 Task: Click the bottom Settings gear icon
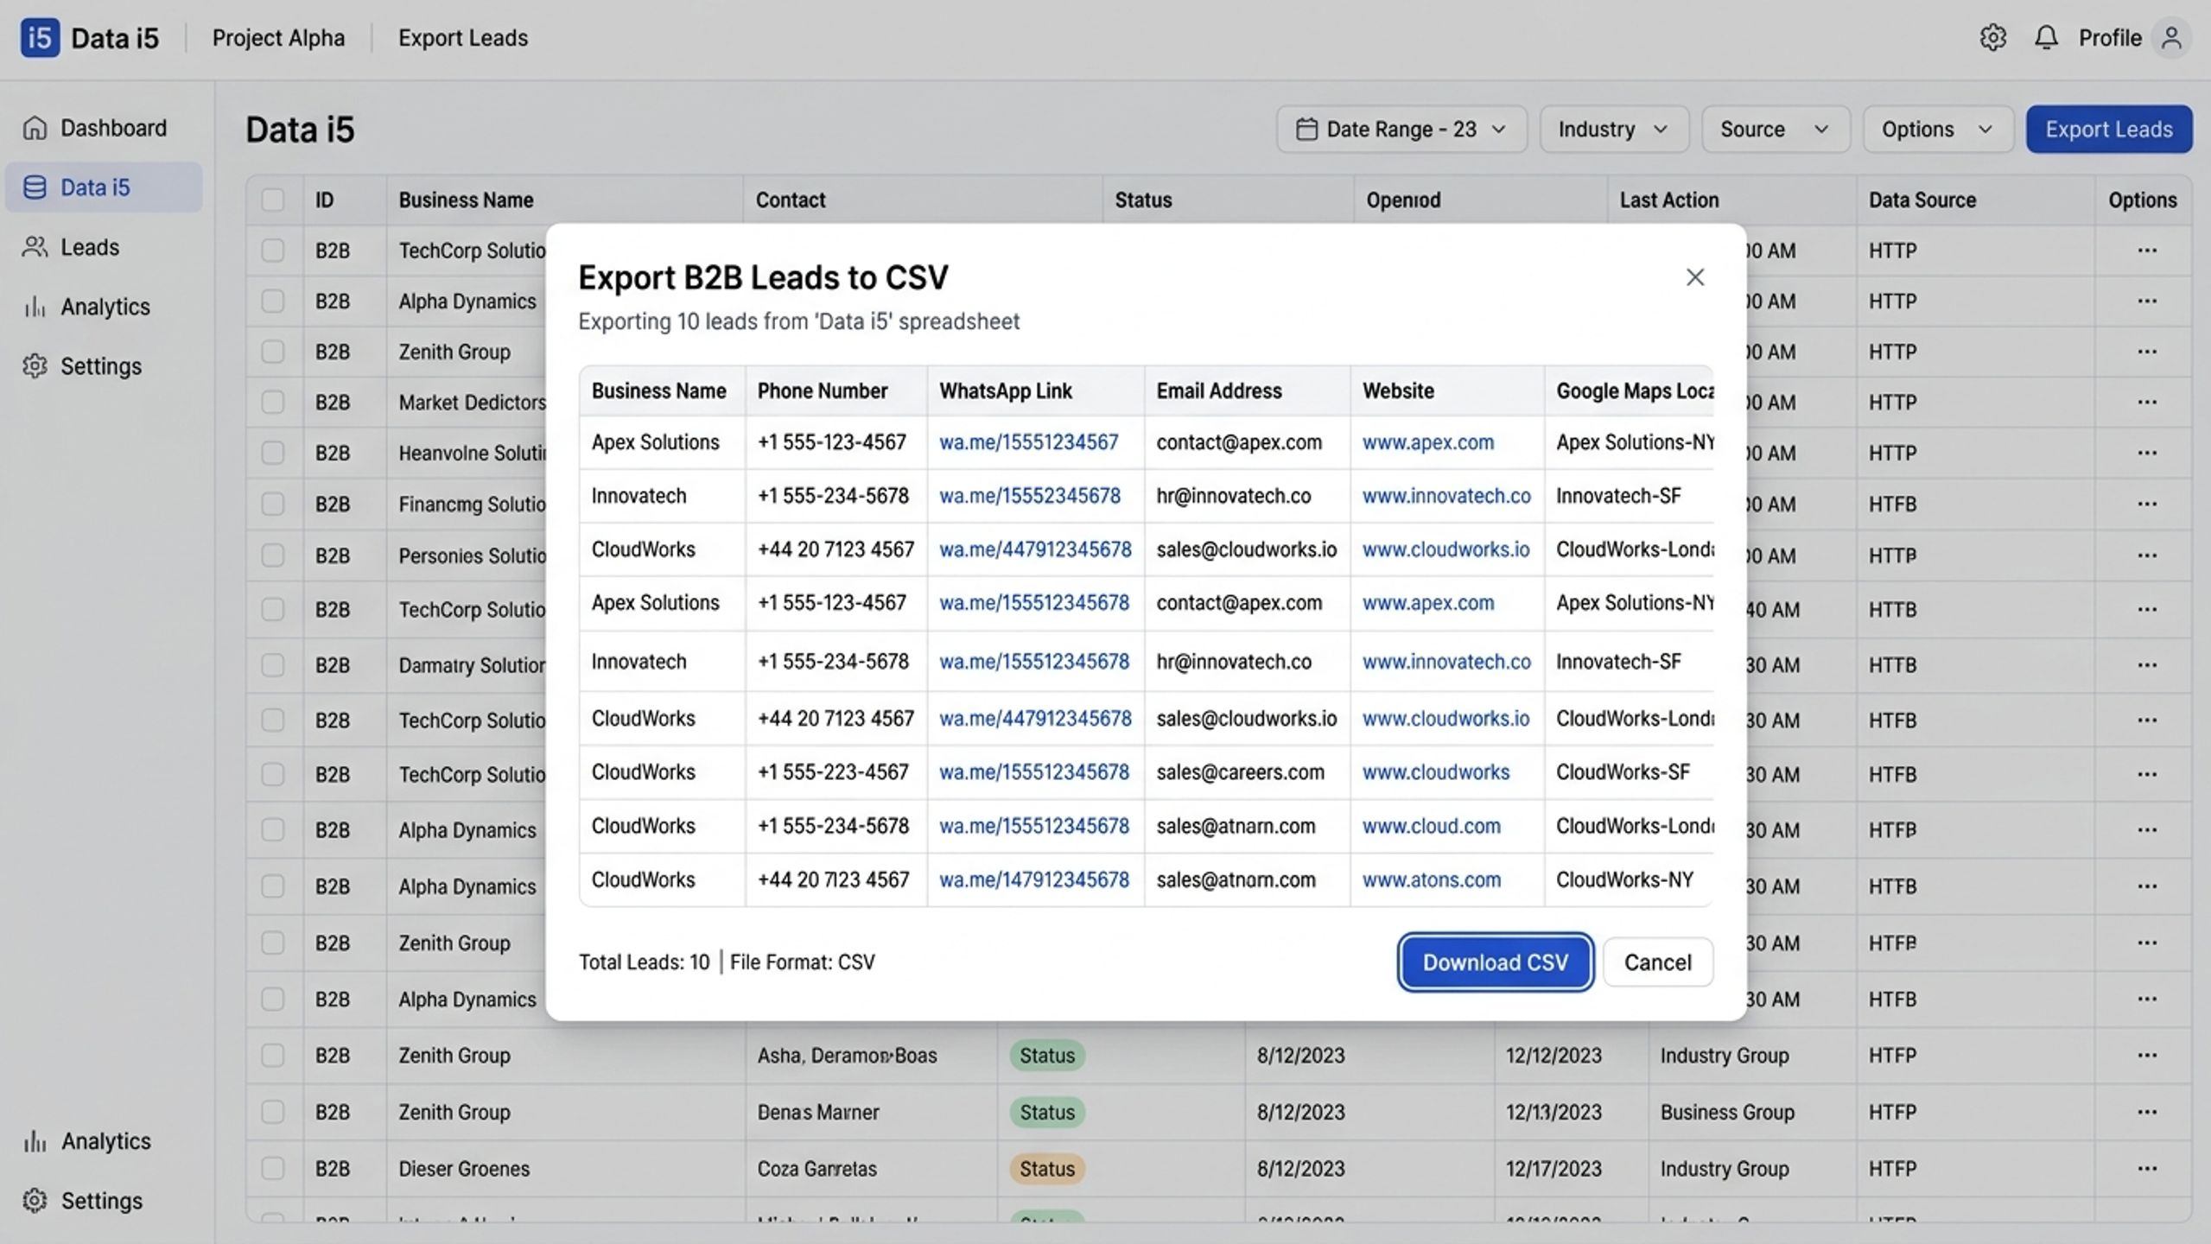tap(35, 1201)
